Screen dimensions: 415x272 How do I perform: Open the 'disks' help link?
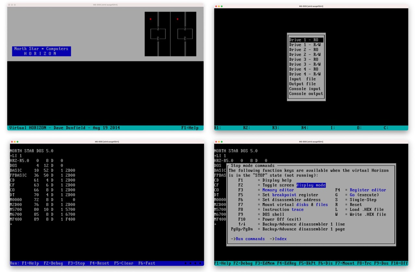(302, 204)
